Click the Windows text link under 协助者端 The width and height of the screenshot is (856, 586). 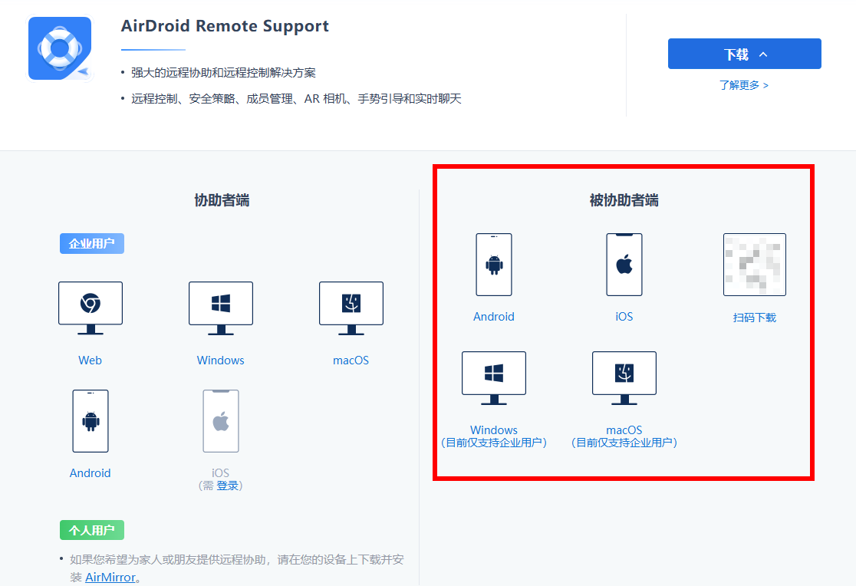[221, 360]
